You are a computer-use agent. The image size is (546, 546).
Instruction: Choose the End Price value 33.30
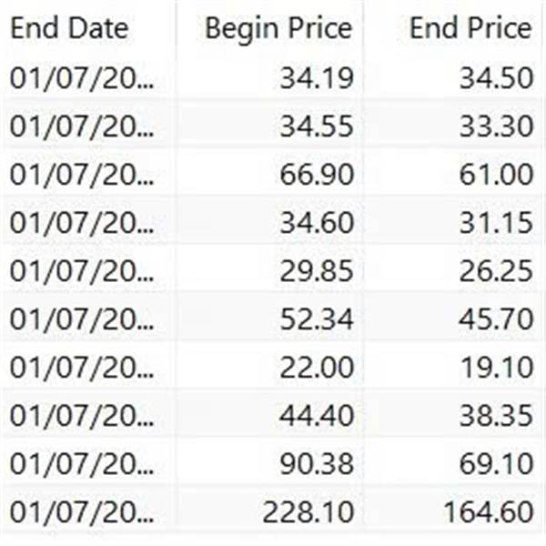coord(496,126)
